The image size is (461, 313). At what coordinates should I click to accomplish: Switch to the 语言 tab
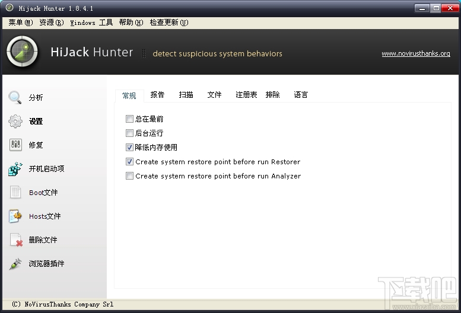(x=301, y=95)
